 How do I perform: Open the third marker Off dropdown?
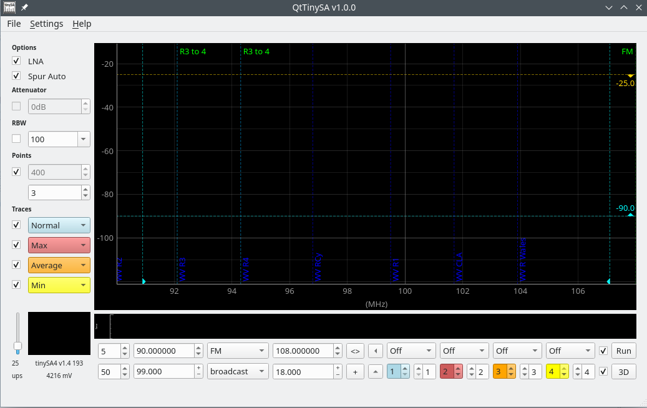click(517, 351)
